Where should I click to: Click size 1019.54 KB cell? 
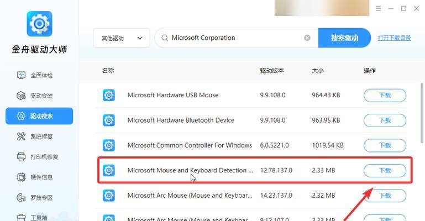coord(328,145)
